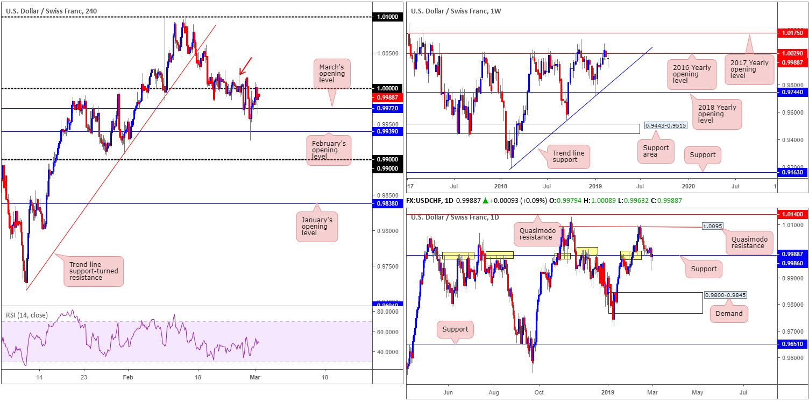809x402 pixels.
Task: Click the red 1.01400 price label
Action: 792,214
